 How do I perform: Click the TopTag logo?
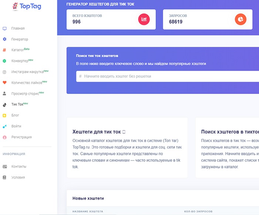click(x=27, y=6)
